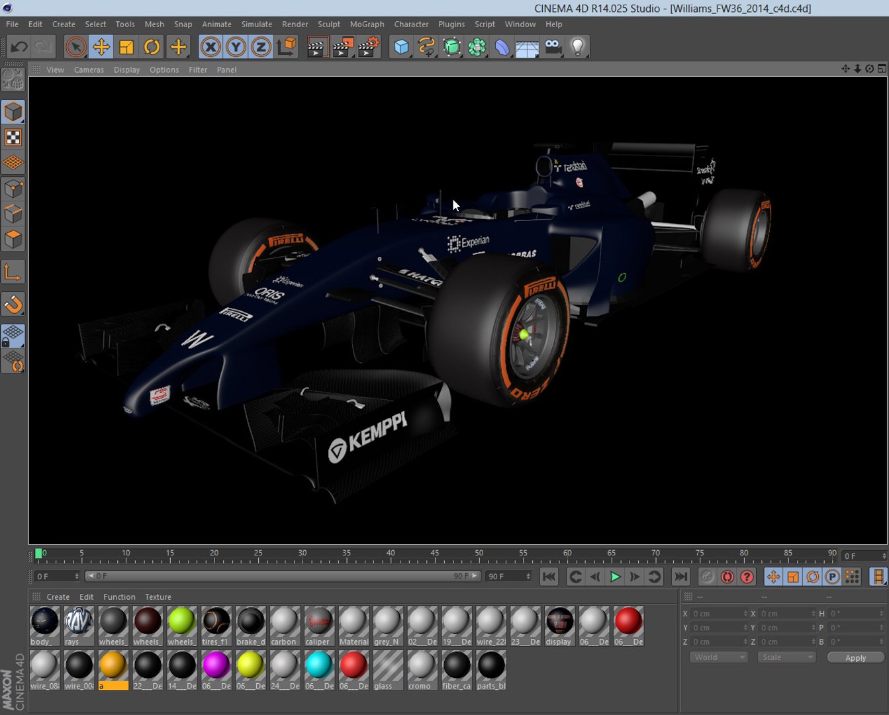This screenshot has height=715, width=889.
Task: Toggle the coordinate system button
Action: 287,47
